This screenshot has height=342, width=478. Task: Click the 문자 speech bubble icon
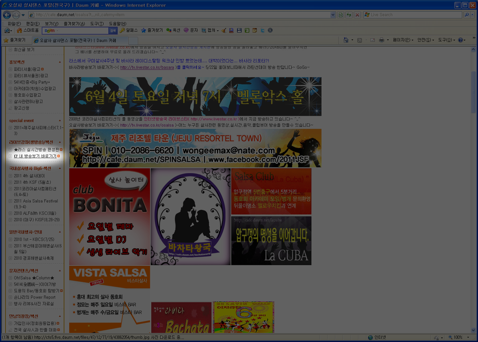[x=186, y=30]
